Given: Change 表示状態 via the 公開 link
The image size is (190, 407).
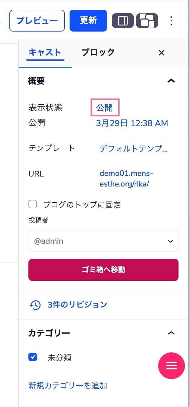Looking at the screenshot, I should pos(105,108).
